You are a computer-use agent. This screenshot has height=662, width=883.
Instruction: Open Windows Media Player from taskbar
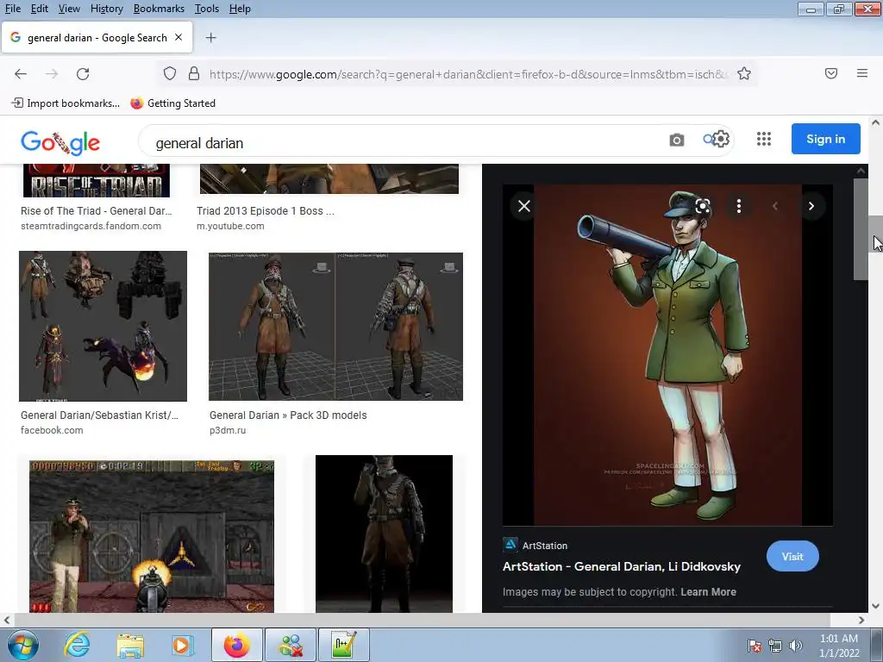tap(183, 645)
